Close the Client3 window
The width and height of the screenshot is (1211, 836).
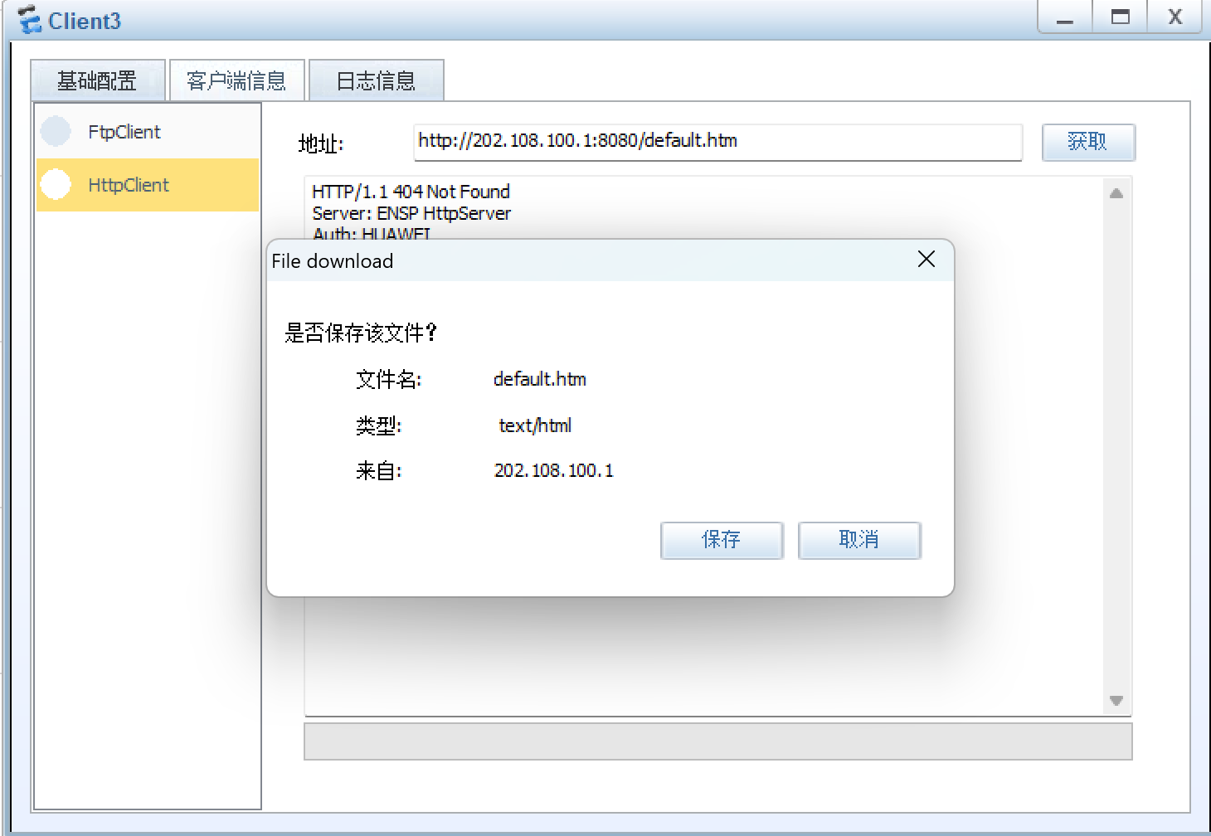tap(1175, 18)
